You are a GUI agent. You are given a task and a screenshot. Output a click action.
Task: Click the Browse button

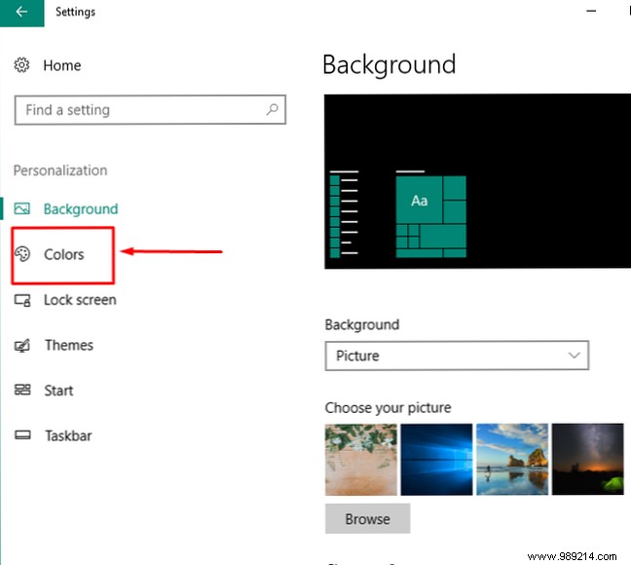click(368, 518)
